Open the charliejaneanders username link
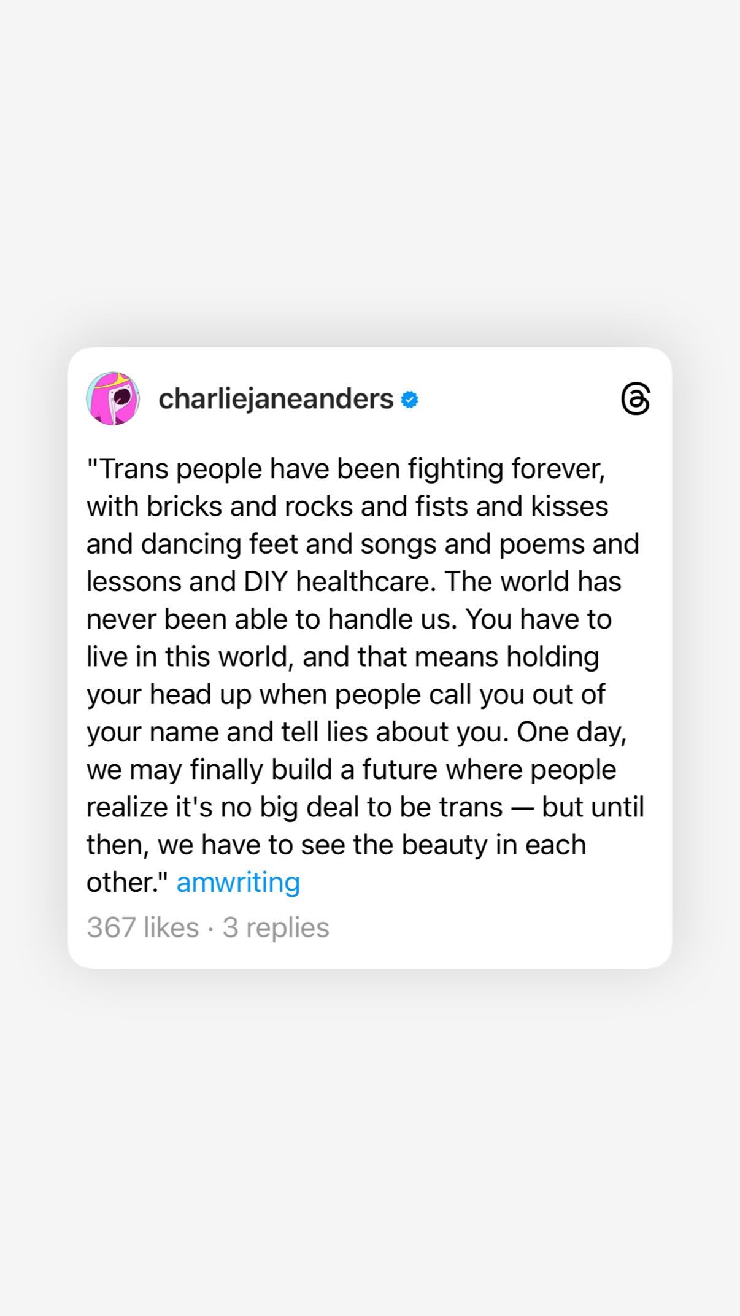Viewport: 740px width, 1316px height. pyautogui.click(x=276, y=399)
